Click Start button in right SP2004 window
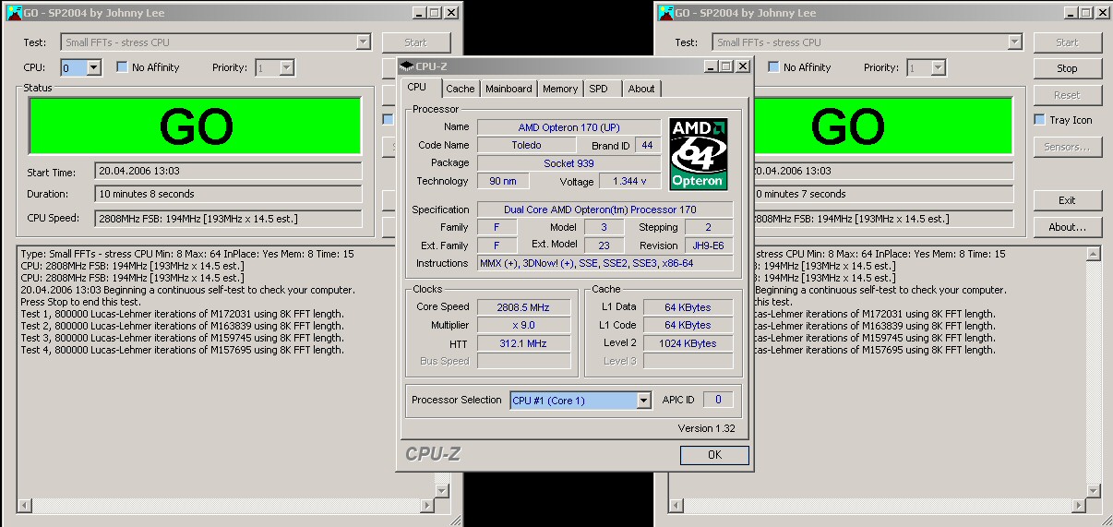Screen dimensions: 1113x527 (1068, 42)
